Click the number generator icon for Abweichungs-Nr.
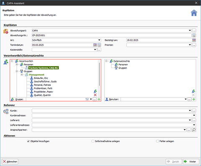 194,36
